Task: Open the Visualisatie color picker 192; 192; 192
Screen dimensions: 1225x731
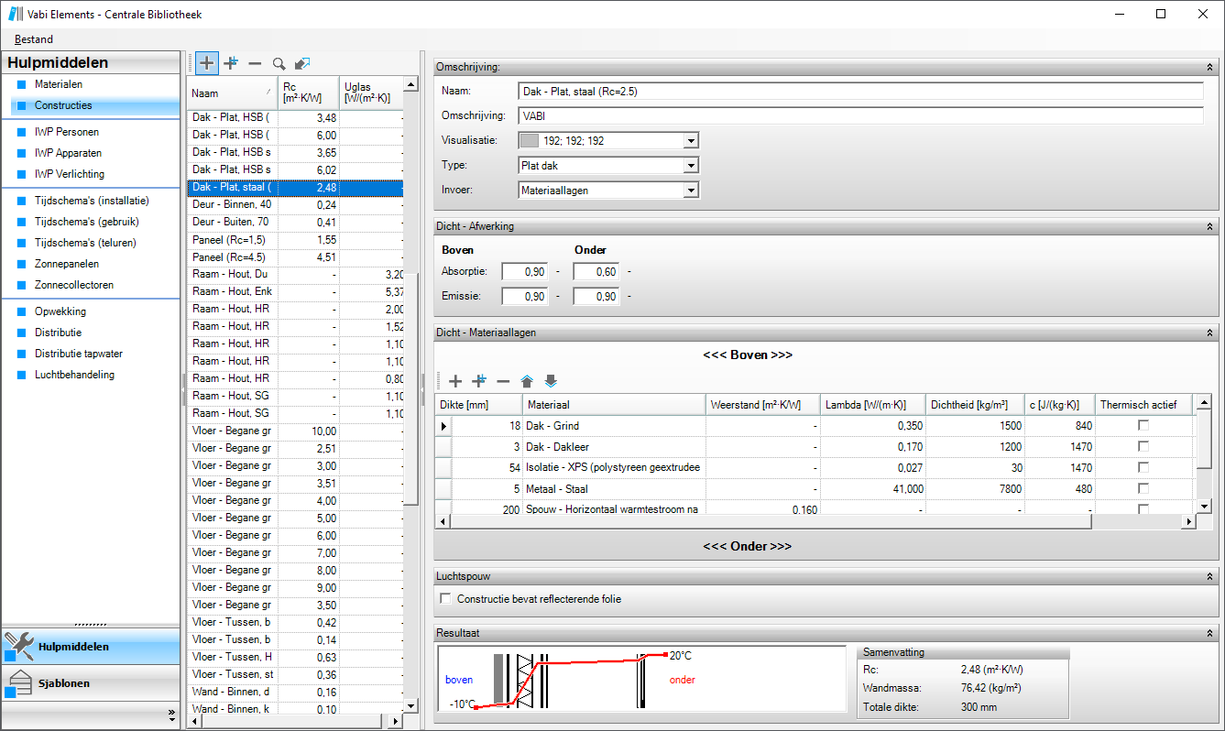Action: 691,141
